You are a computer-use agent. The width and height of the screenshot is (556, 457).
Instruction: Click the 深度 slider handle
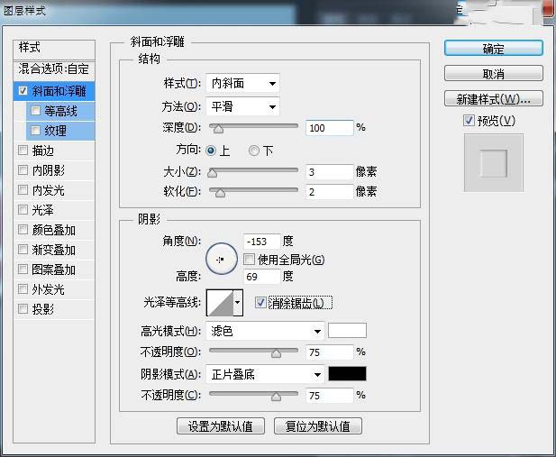click(x=218, y=129)
